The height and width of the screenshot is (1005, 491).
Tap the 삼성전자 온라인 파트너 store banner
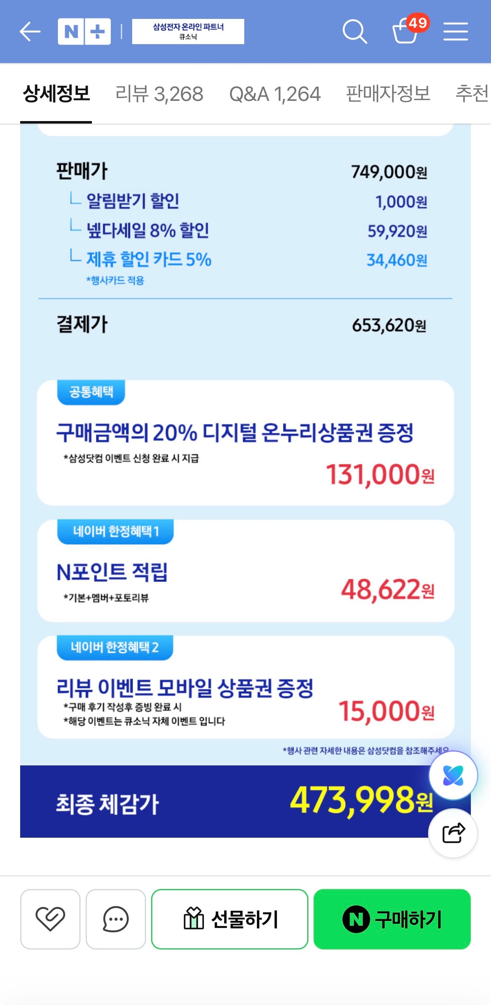(188, 32)
